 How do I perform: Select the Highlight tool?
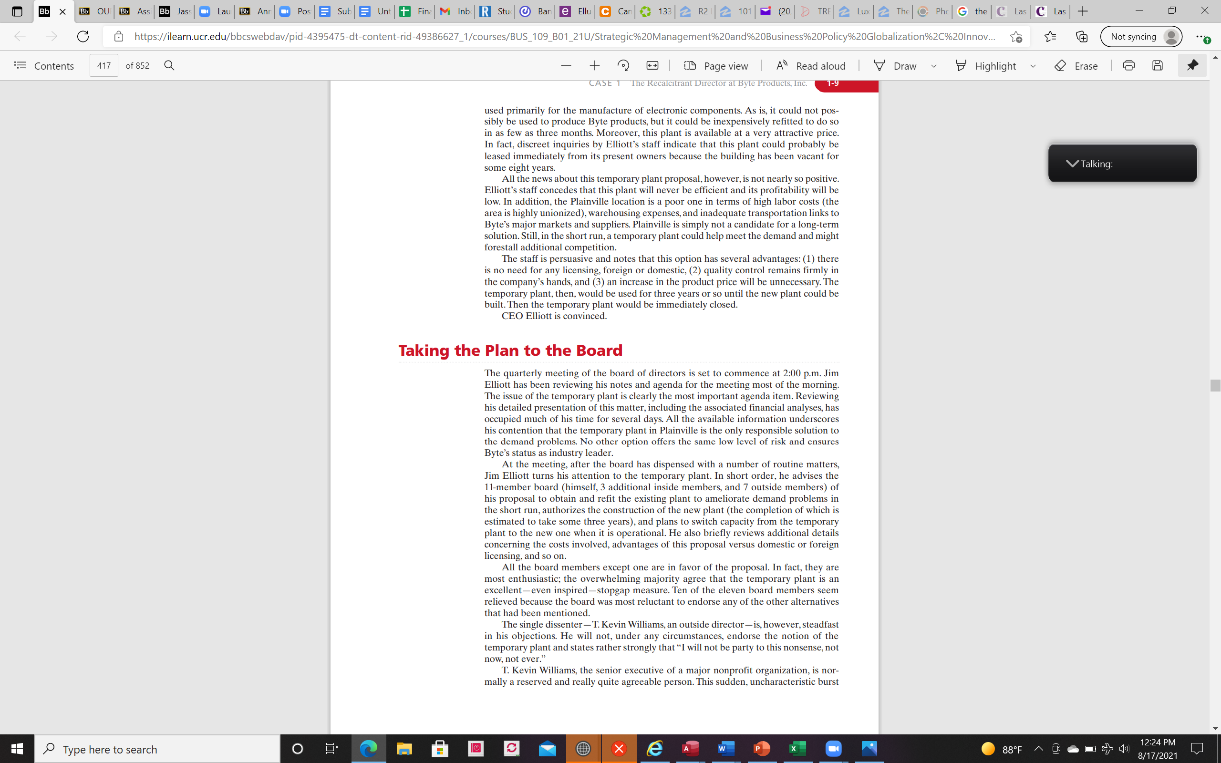tap(985, 66)
